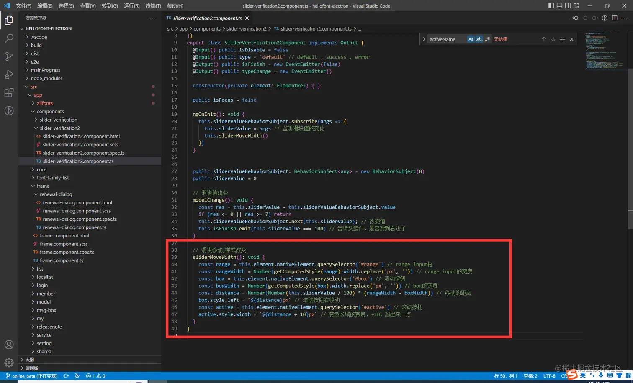This screenshot has height=383, width=633.
Task: Select the slider-verification2.component.ts editor tab
Action: click(207, 18)
